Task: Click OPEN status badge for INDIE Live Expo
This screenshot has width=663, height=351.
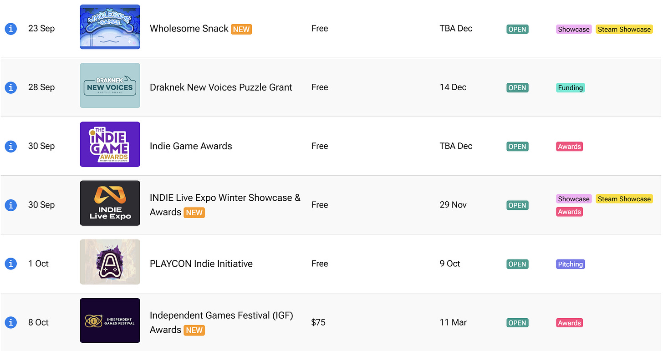Action: tap(517, 205)
